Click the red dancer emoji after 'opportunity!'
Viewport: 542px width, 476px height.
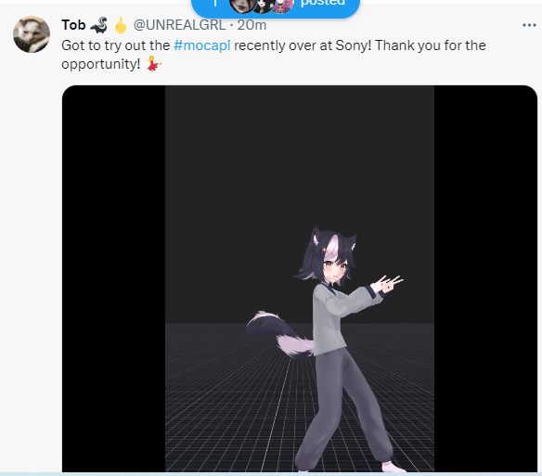coord(153,64)
